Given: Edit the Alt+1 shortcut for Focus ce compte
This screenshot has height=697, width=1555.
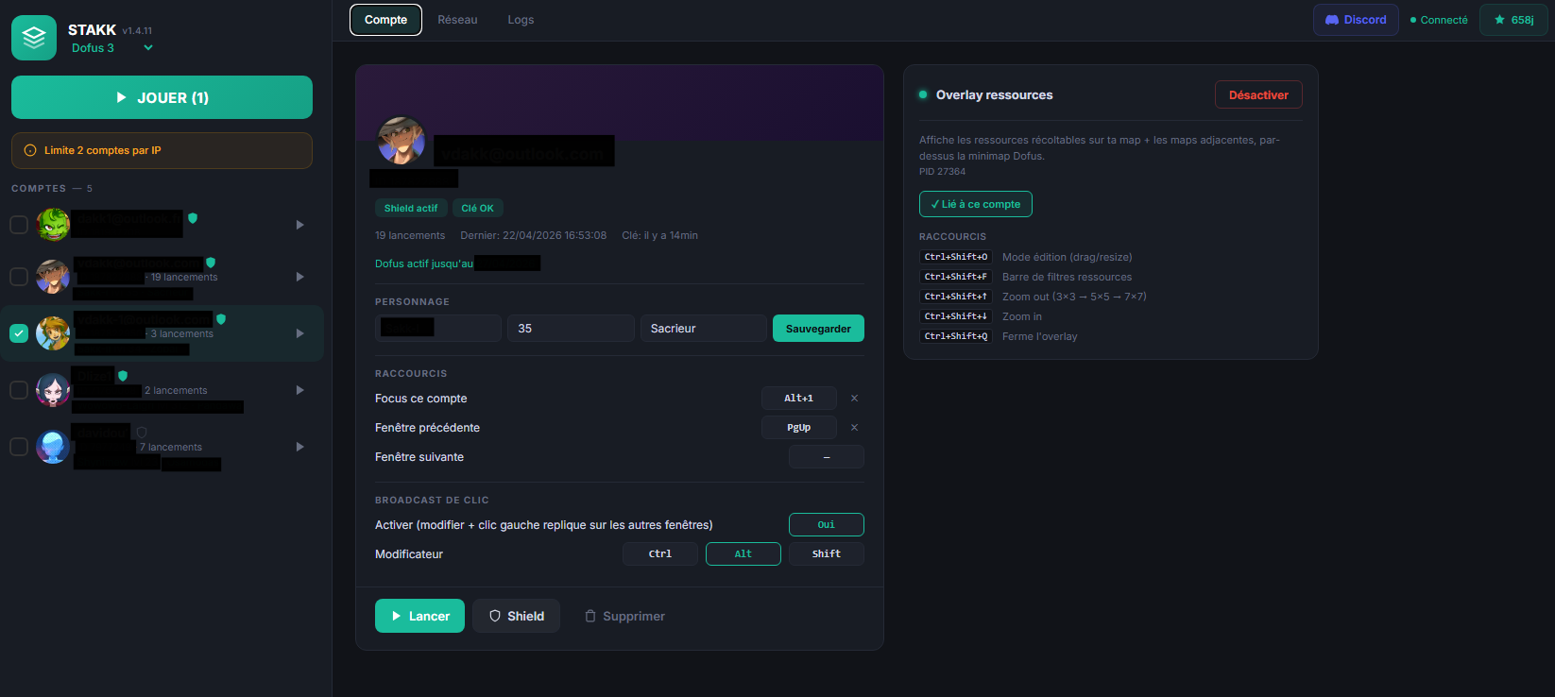Looking at the screenshot, I should pos(799,399).
